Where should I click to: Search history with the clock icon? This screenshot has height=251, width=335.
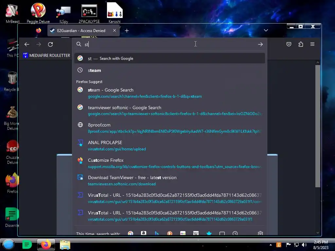coord(235,233)
